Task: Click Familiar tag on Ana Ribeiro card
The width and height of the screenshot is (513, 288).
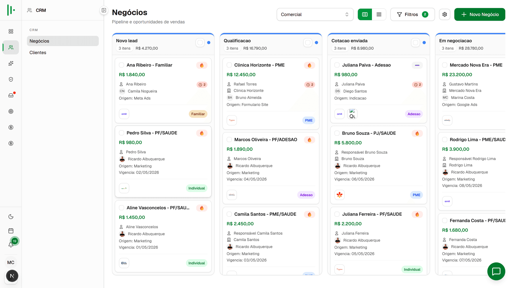Action: (x=198, y=114)
